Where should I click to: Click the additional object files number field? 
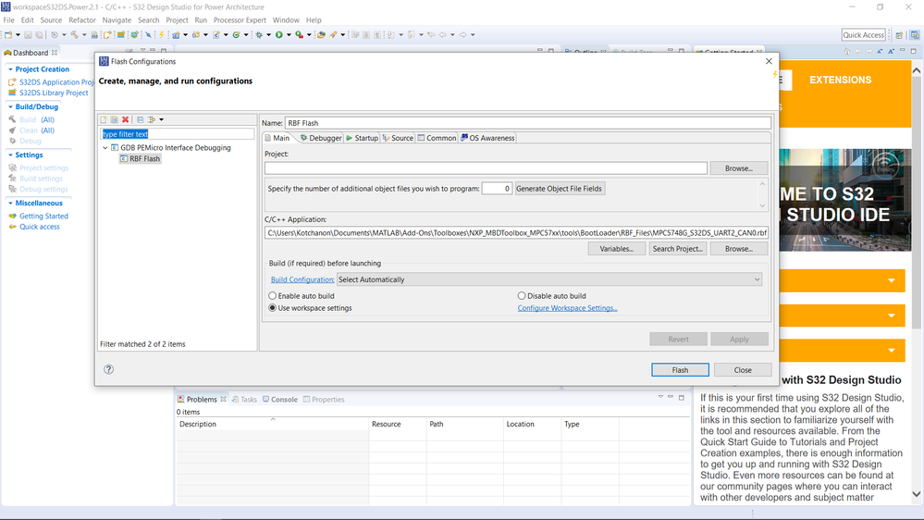[x=497, y=189]
